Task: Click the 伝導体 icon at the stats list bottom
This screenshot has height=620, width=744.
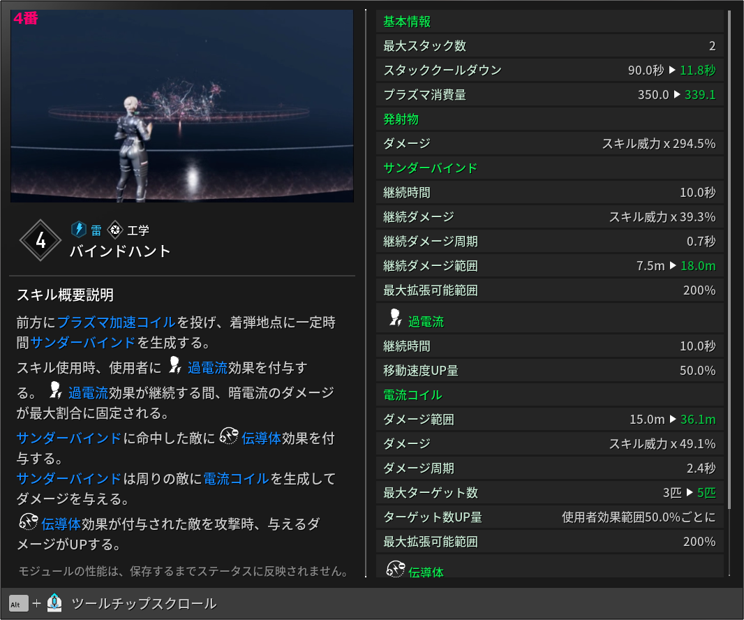Action: 395,569
